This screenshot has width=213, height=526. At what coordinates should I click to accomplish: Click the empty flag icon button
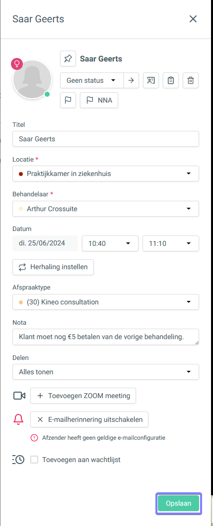pyautogui.click(x=68, y=100)
